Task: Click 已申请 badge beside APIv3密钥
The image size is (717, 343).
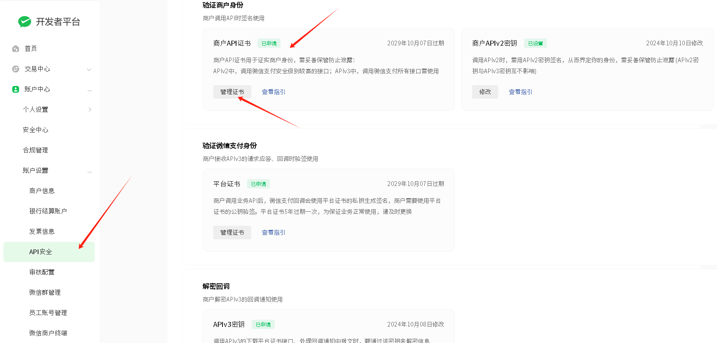Action: pos(263,324)
